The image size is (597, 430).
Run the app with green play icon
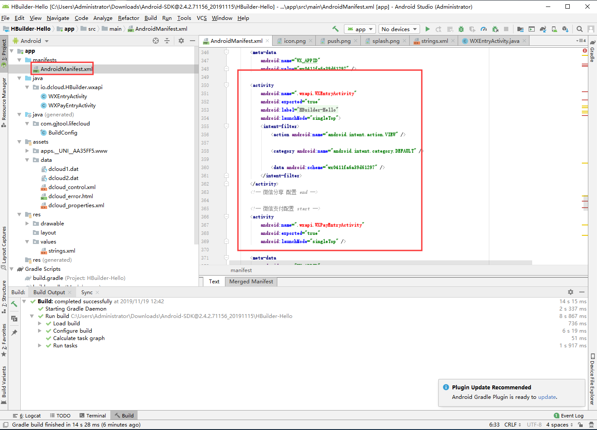[427, 29]
